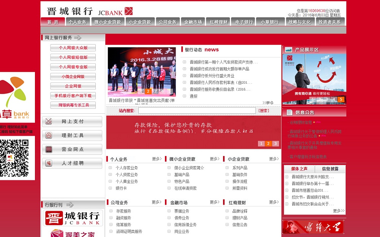
Task: Click the 网银病毒专杀工具 button
Action: tap(73, 105)
